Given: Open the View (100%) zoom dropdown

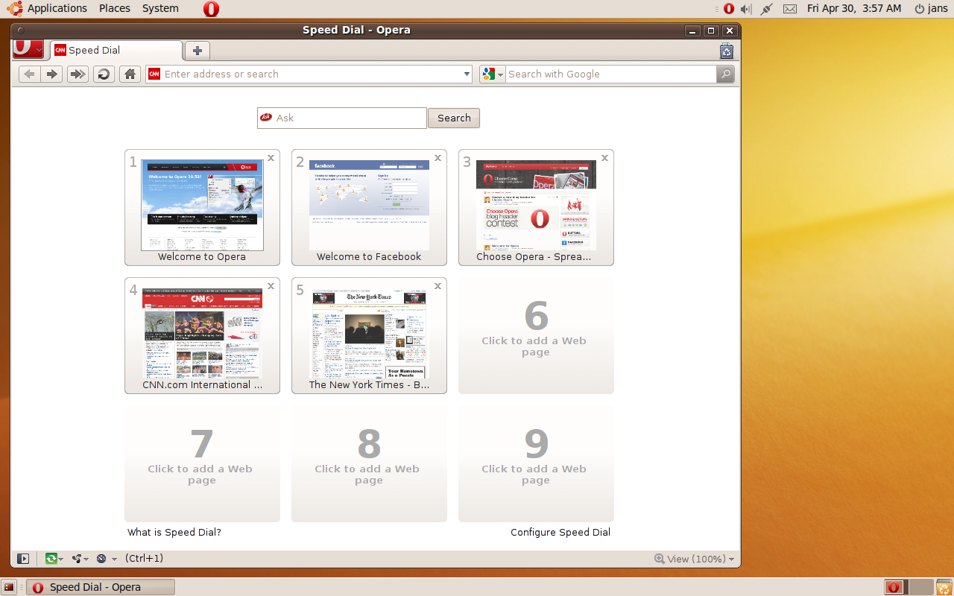Looking at the screenshot, I should coord(695,559).
